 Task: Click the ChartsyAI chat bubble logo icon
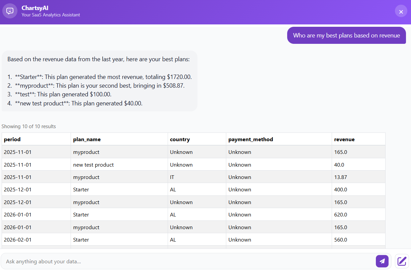click(x=10, y=11)
